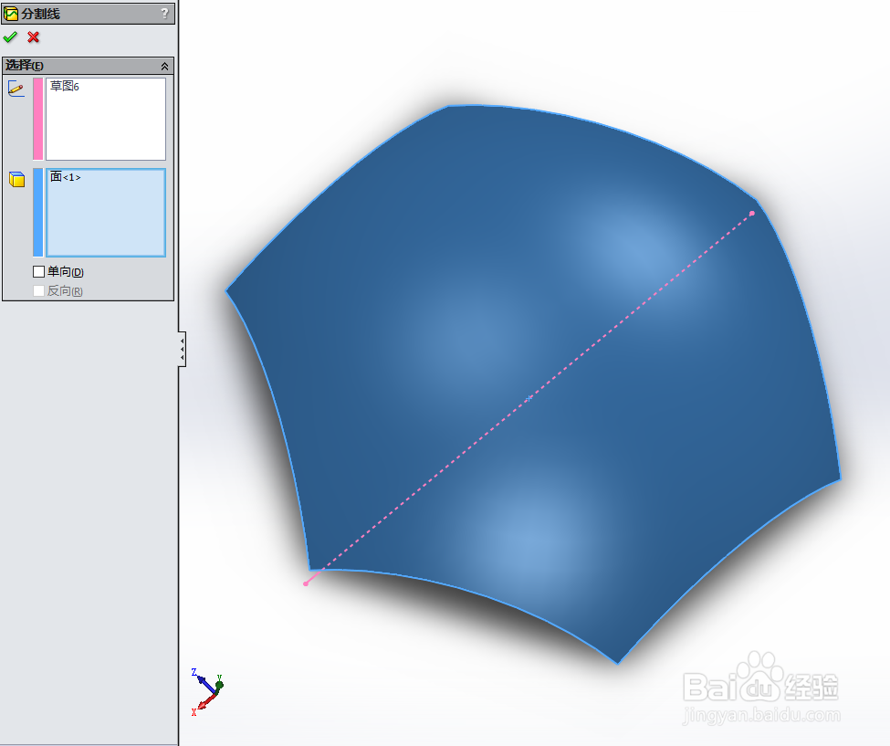Click the blue face color bar
Screen dimensions: 890x746
pos(38,213)
